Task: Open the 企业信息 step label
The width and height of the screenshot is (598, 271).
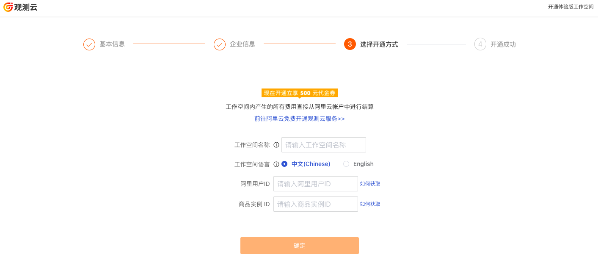Action: pos(243,44)
